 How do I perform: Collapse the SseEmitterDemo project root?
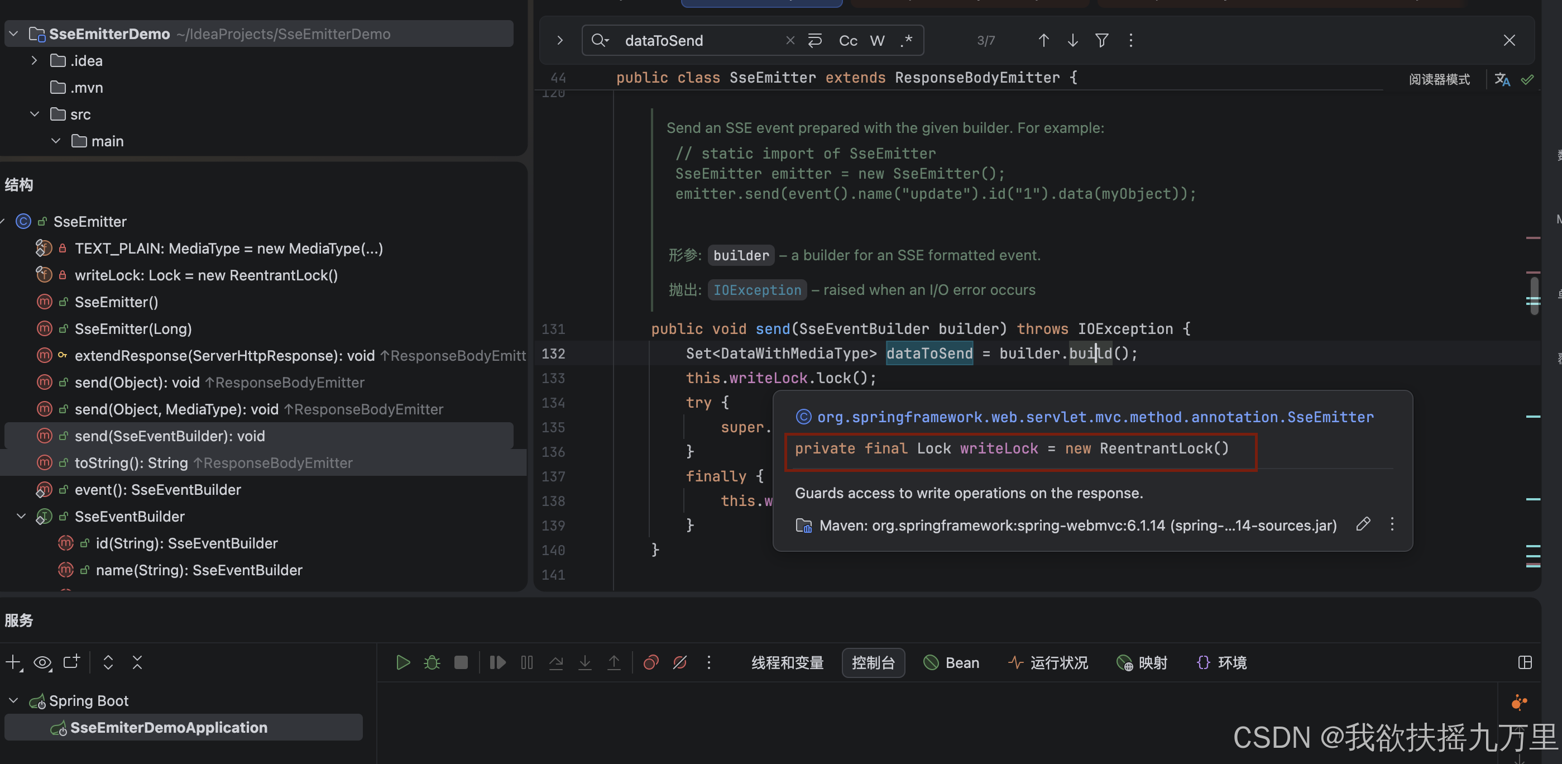point(13,34)
